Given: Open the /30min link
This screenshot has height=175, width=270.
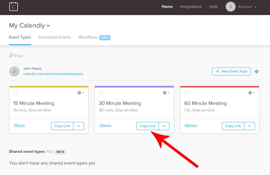Looking at the screenshot, I should tap(105, 126).
